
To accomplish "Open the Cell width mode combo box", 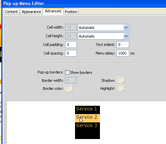I will click(x=103, y=28).
